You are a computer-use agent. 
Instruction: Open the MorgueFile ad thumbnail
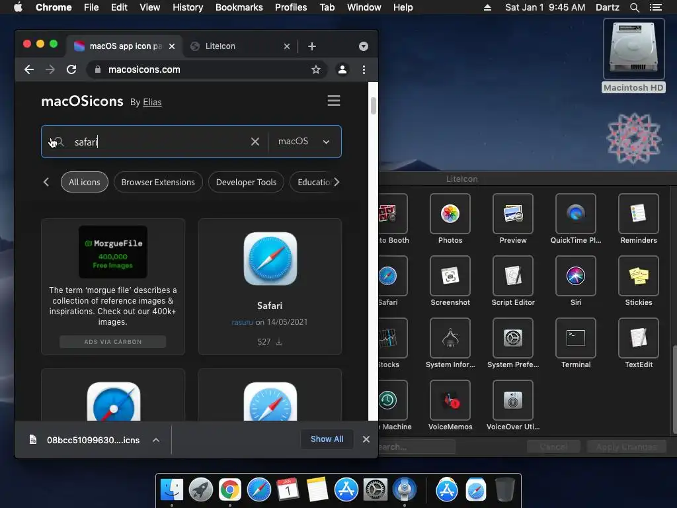[x=112, y=252]
